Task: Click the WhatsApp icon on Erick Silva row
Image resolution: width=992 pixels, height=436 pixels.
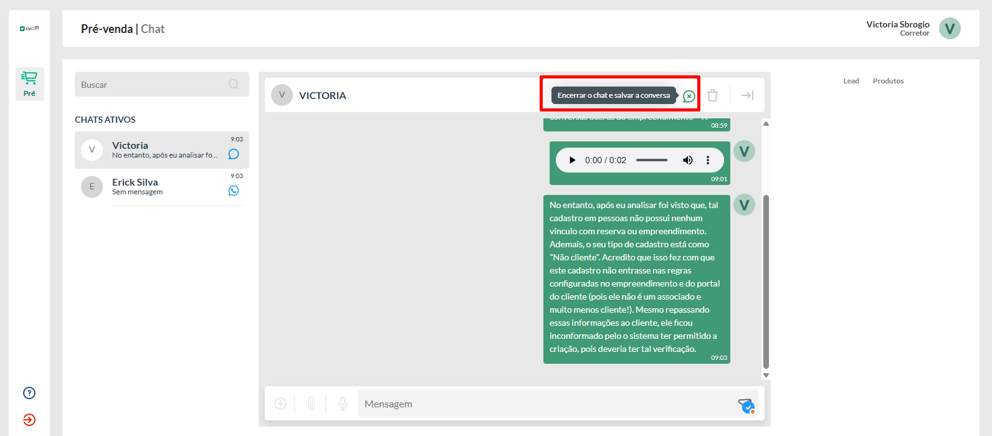Action: (234, 191)
